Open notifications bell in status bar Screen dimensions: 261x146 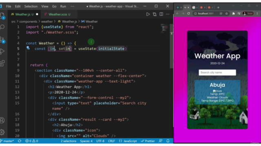(x=168, y=141)
